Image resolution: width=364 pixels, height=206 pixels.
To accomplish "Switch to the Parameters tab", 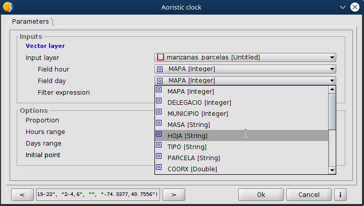I will [x=30, y=22].
